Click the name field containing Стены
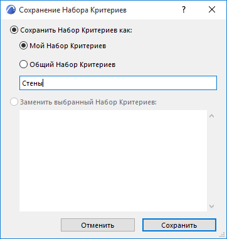This screenshot has height=239, width=227. (118, 83)
